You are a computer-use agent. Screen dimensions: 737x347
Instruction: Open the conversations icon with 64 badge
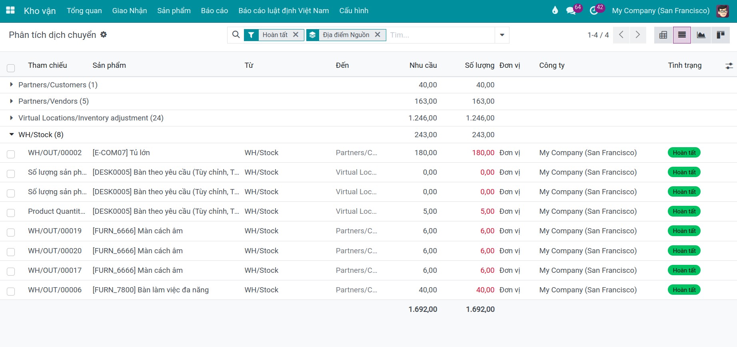coord(571,11)
